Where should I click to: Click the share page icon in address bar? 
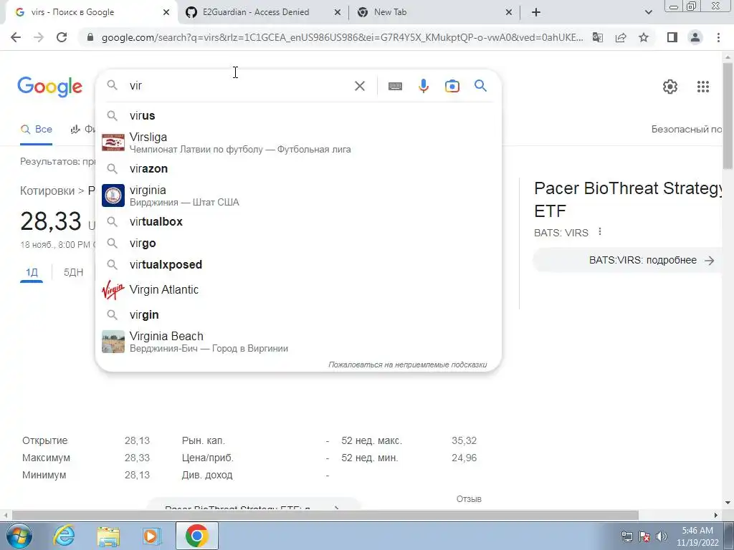click(x=621, y=37)
